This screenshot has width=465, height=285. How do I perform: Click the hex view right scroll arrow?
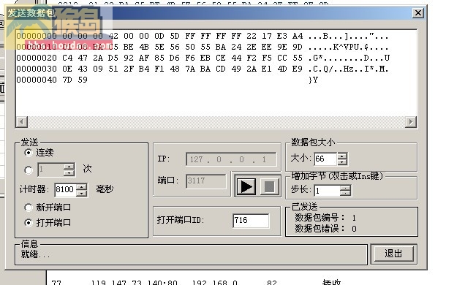click(x=411, y=122)
